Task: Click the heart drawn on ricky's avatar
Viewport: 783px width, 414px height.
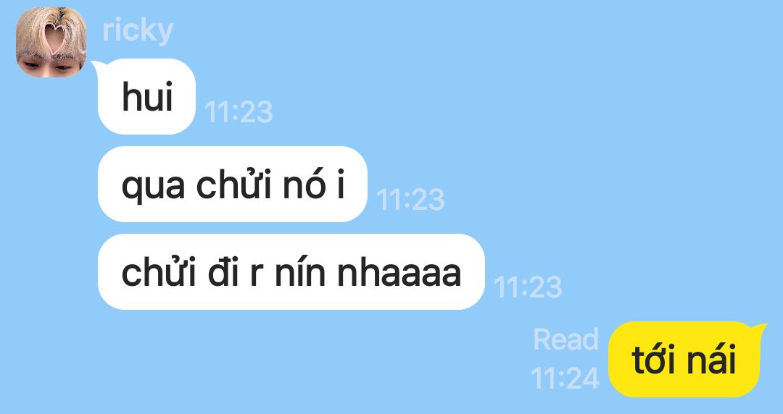Action: tap(54, 38)
